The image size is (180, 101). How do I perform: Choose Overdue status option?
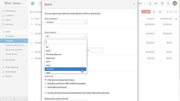point(66,69)
